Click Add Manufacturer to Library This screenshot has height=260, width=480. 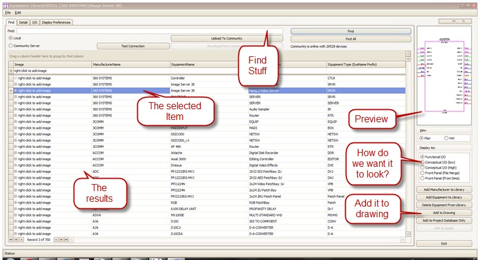444,189
